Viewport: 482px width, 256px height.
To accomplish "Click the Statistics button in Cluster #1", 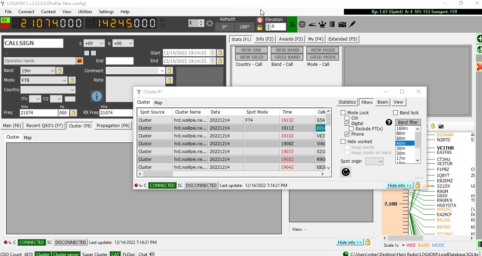I will (347, 102).
